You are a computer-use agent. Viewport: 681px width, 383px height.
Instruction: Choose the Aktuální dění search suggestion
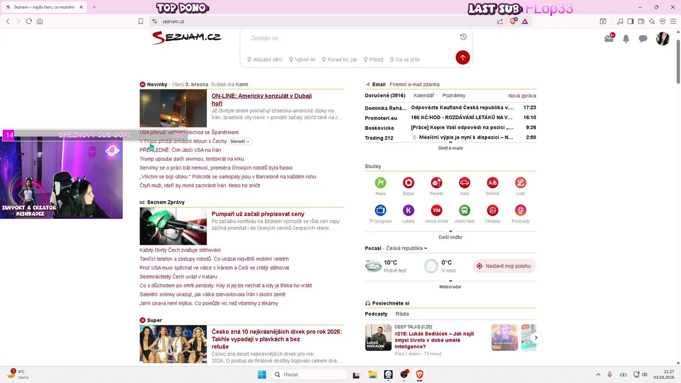265,60
